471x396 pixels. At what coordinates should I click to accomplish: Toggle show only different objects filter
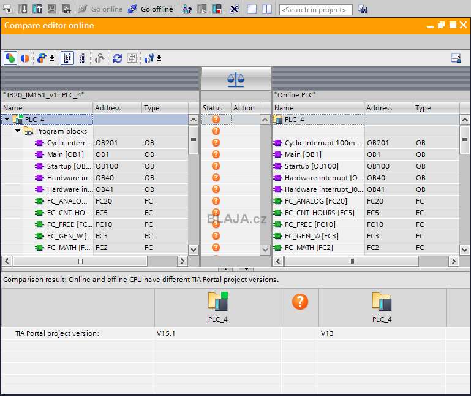click(x=25, y=58)
